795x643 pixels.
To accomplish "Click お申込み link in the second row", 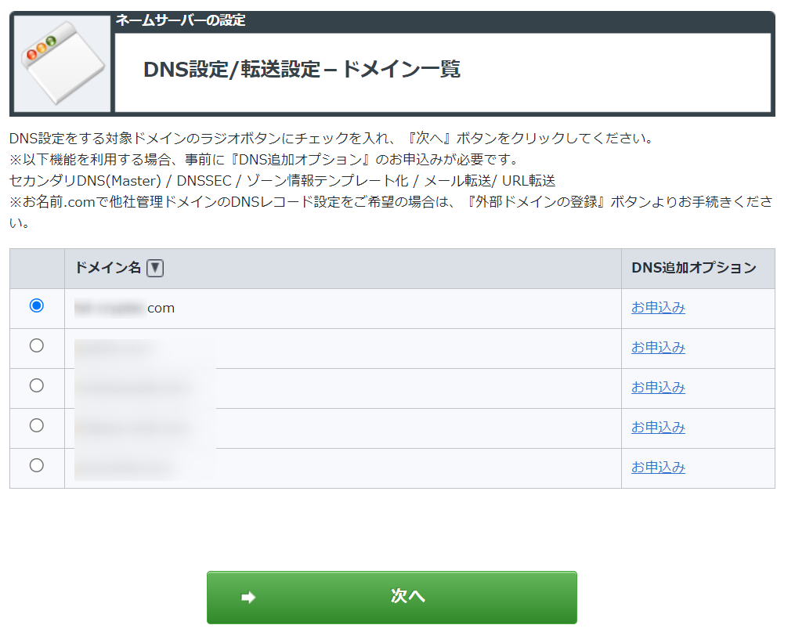I will click(658, 348).
